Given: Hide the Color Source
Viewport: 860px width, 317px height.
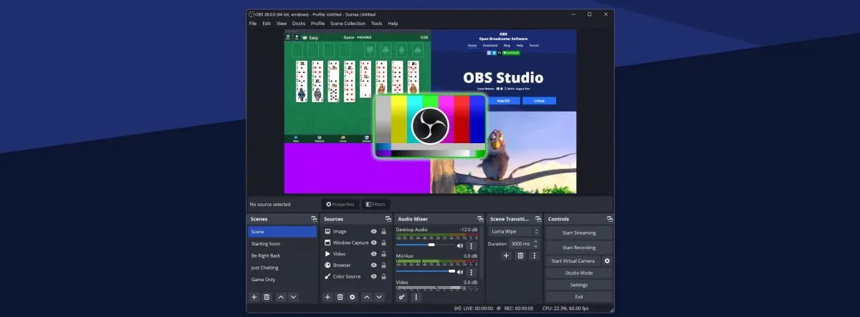Looking at the screenshot, I should 374,276.
